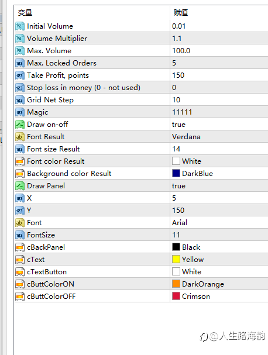The image size is (268, 355).
Task: Select the Take Profit, points label
Action: [x=58, y=75]
